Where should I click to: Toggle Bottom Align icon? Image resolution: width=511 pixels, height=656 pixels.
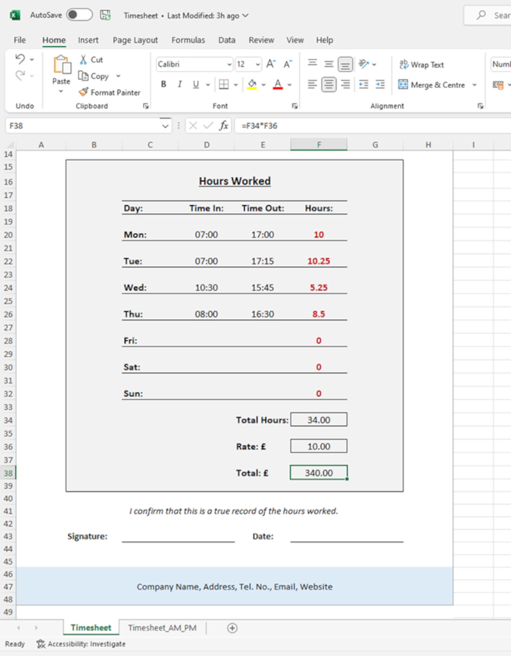point(345,64)
